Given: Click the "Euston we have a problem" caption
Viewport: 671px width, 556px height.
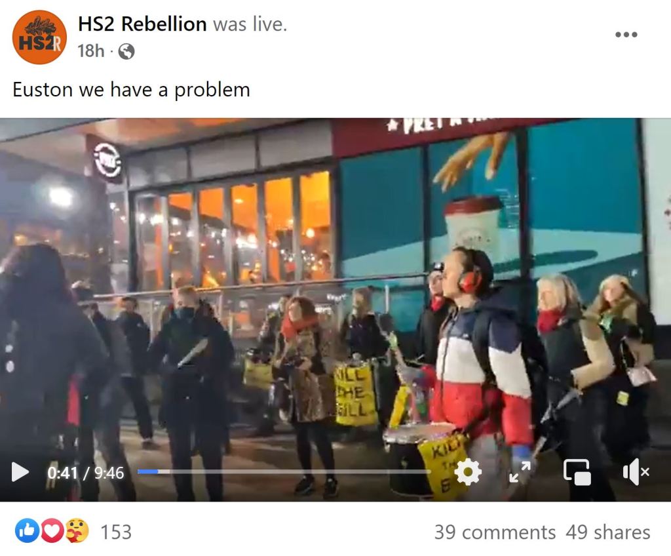Looking at the screenshot, I should (x=131, y=90).
